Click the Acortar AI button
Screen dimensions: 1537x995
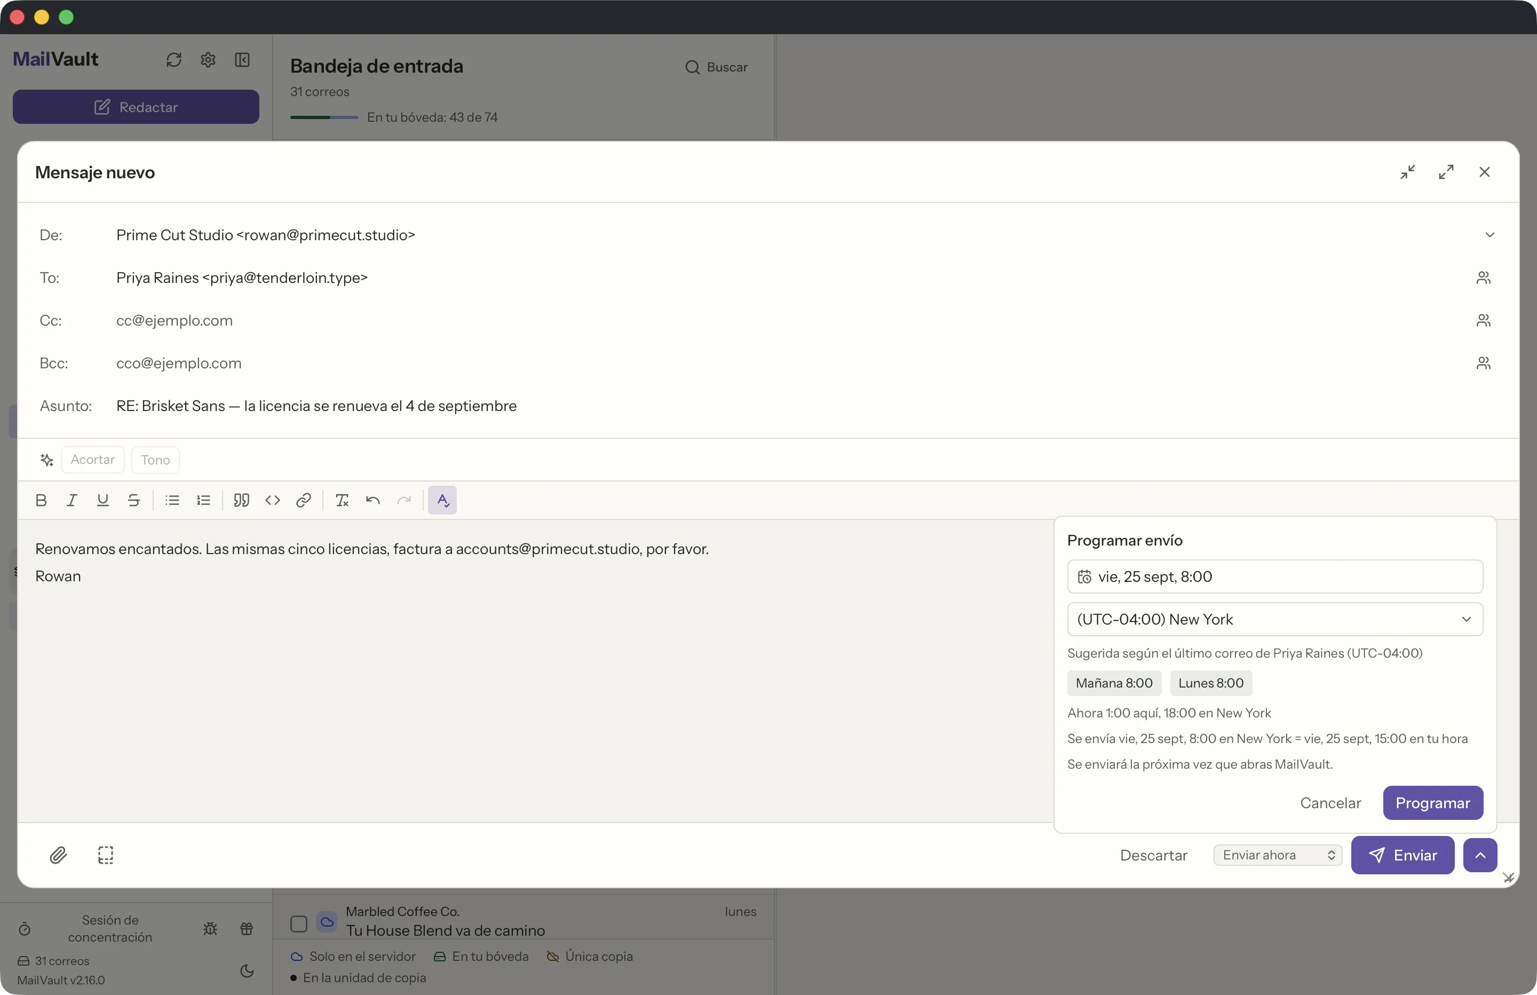[x=92, y=460]
